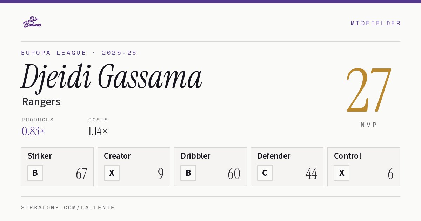421x221 pixels.
Task: Select the C grade badge under Defender
Action: [x=265, y=173]
